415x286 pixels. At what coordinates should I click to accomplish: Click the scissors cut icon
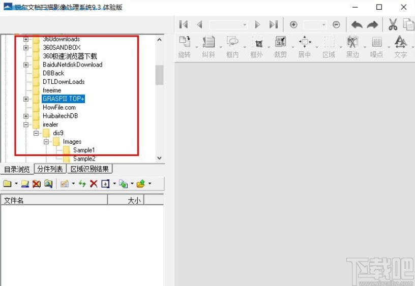coord(393,24)
